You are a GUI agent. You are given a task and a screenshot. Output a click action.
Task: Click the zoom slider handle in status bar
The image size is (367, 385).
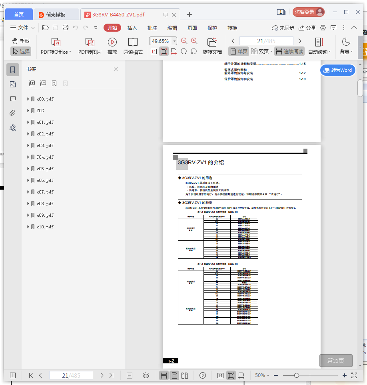(x=297, y=375)
